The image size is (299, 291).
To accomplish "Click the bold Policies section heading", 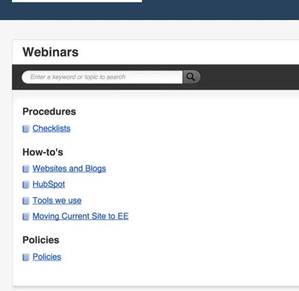I will coord(41,240).
